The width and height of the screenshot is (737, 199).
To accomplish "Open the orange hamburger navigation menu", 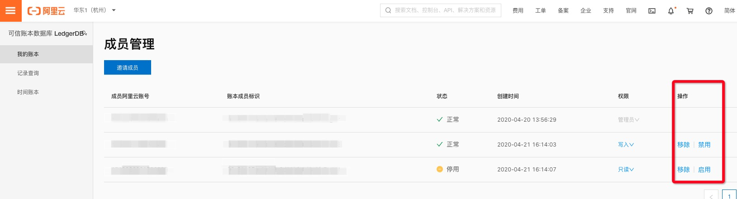I will click(x=10, y=10).
